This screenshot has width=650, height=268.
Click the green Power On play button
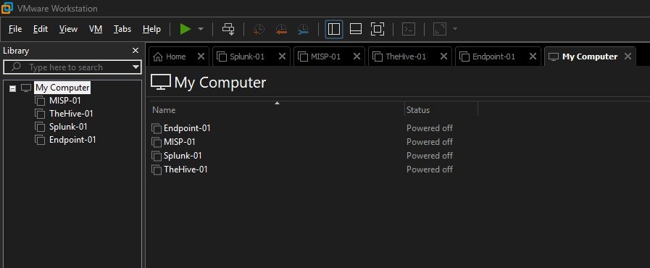point(186,29)
